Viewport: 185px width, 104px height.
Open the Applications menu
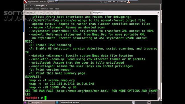33,1
